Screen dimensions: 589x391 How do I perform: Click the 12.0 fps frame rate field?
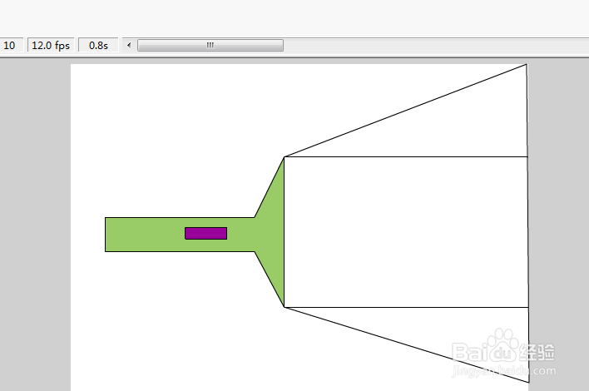(51, 46)
